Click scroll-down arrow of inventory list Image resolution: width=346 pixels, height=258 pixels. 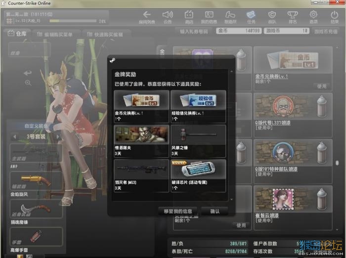tap(337, 230)
